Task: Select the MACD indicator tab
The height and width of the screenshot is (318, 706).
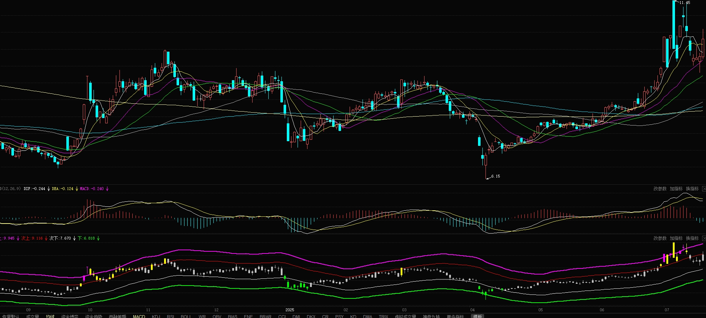Action: [139, 316]
